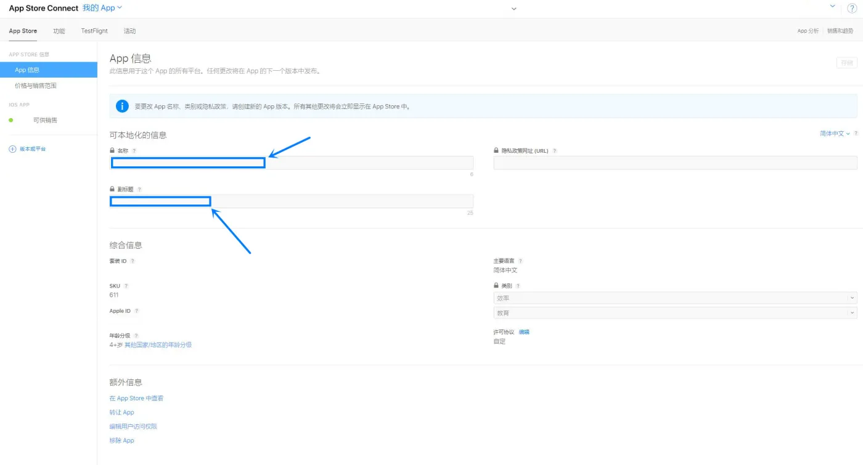Switch to the App Store tab
Screen dimensions: 863x465
(x=23, y=31)
